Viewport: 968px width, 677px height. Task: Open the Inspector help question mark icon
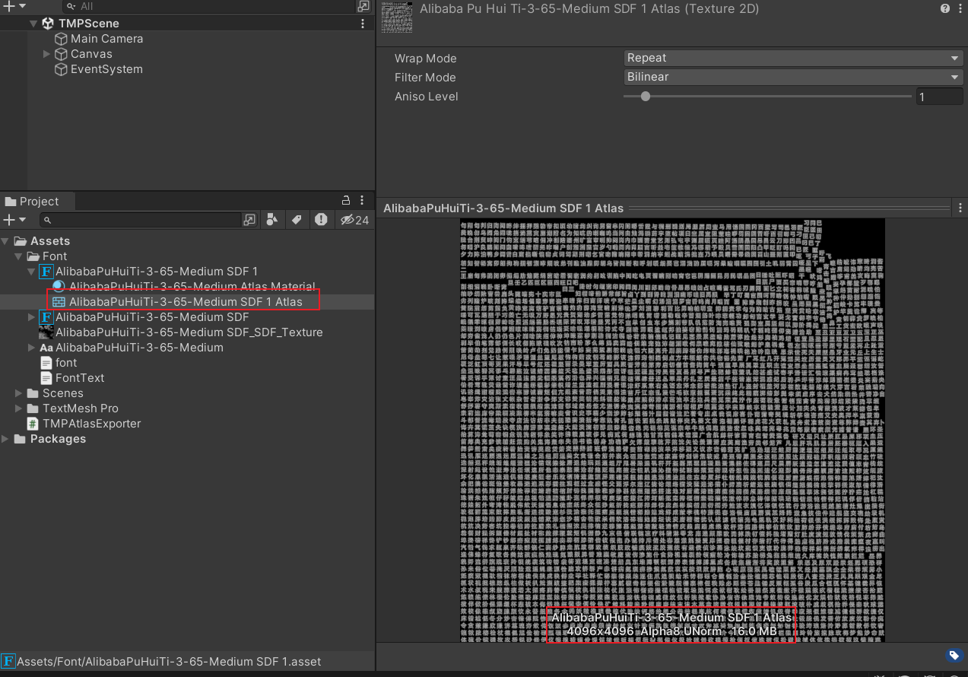point(945,9)
